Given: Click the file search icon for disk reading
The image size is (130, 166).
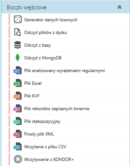Looking at the screenshot, I should pyautogui.click(x=18, y=32).
